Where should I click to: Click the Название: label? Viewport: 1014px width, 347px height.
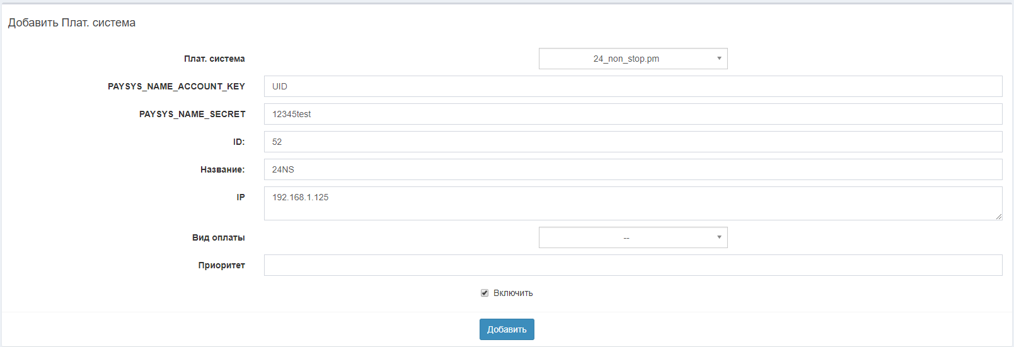tap(222, 169)
